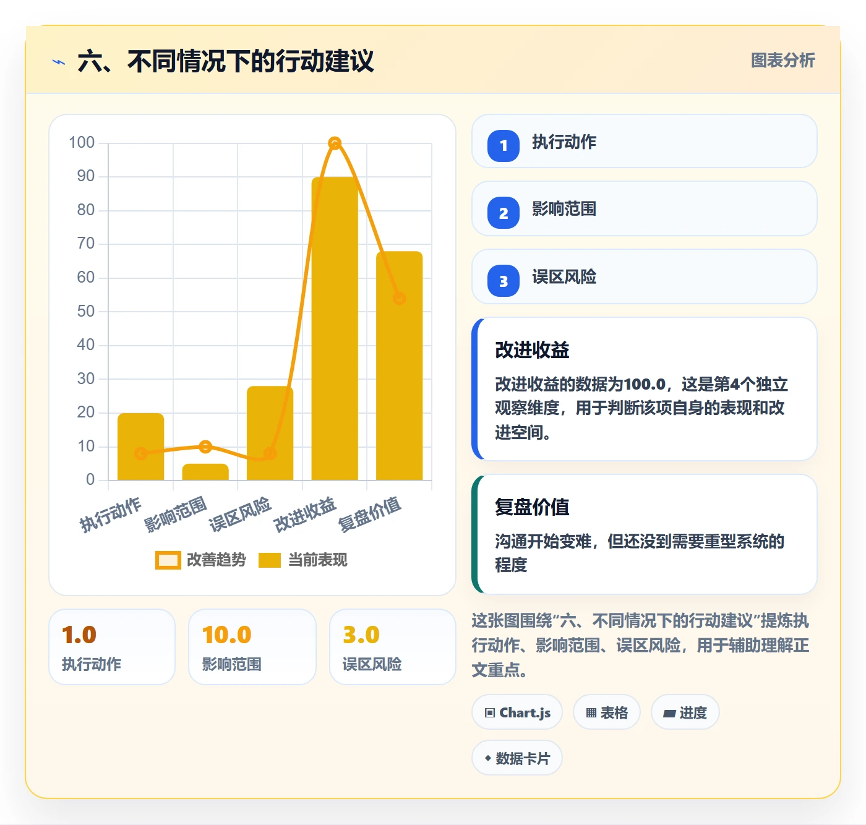Click the 复盘价值 card heading
The height and width of the screenshot is (825, 866).
click(x=532, y=507)
